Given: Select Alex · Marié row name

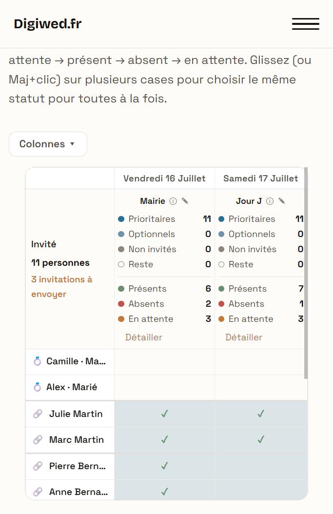Looking at the screenshot, I should (x=72, y=387).
